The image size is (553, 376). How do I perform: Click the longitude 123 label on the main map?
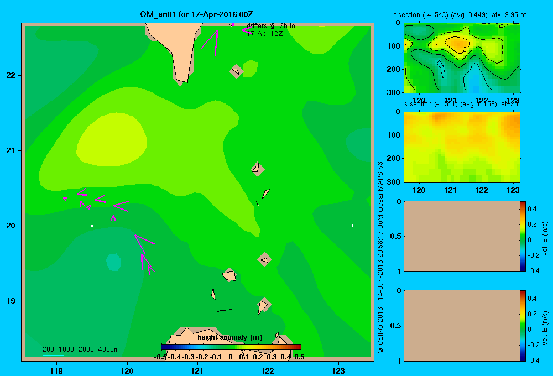338,370
